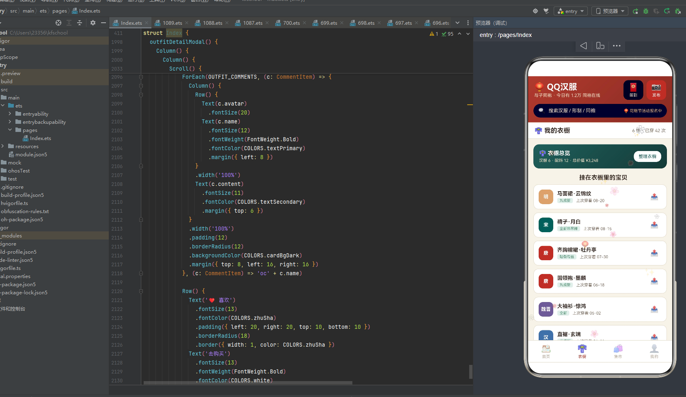Viewport: 686px width, 397px height.
Task: Select build-profile.json5 in project tree
Action: click(x=22, y=195)
